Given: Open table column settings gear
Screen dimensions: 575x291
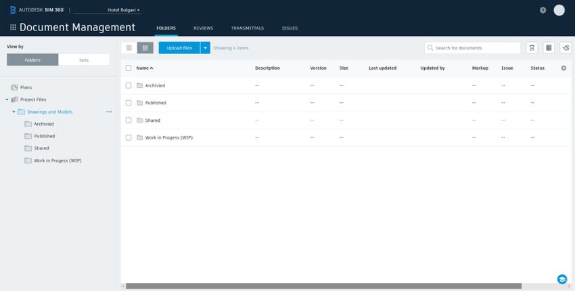Looking at the screenshot, I should [563, 68].
